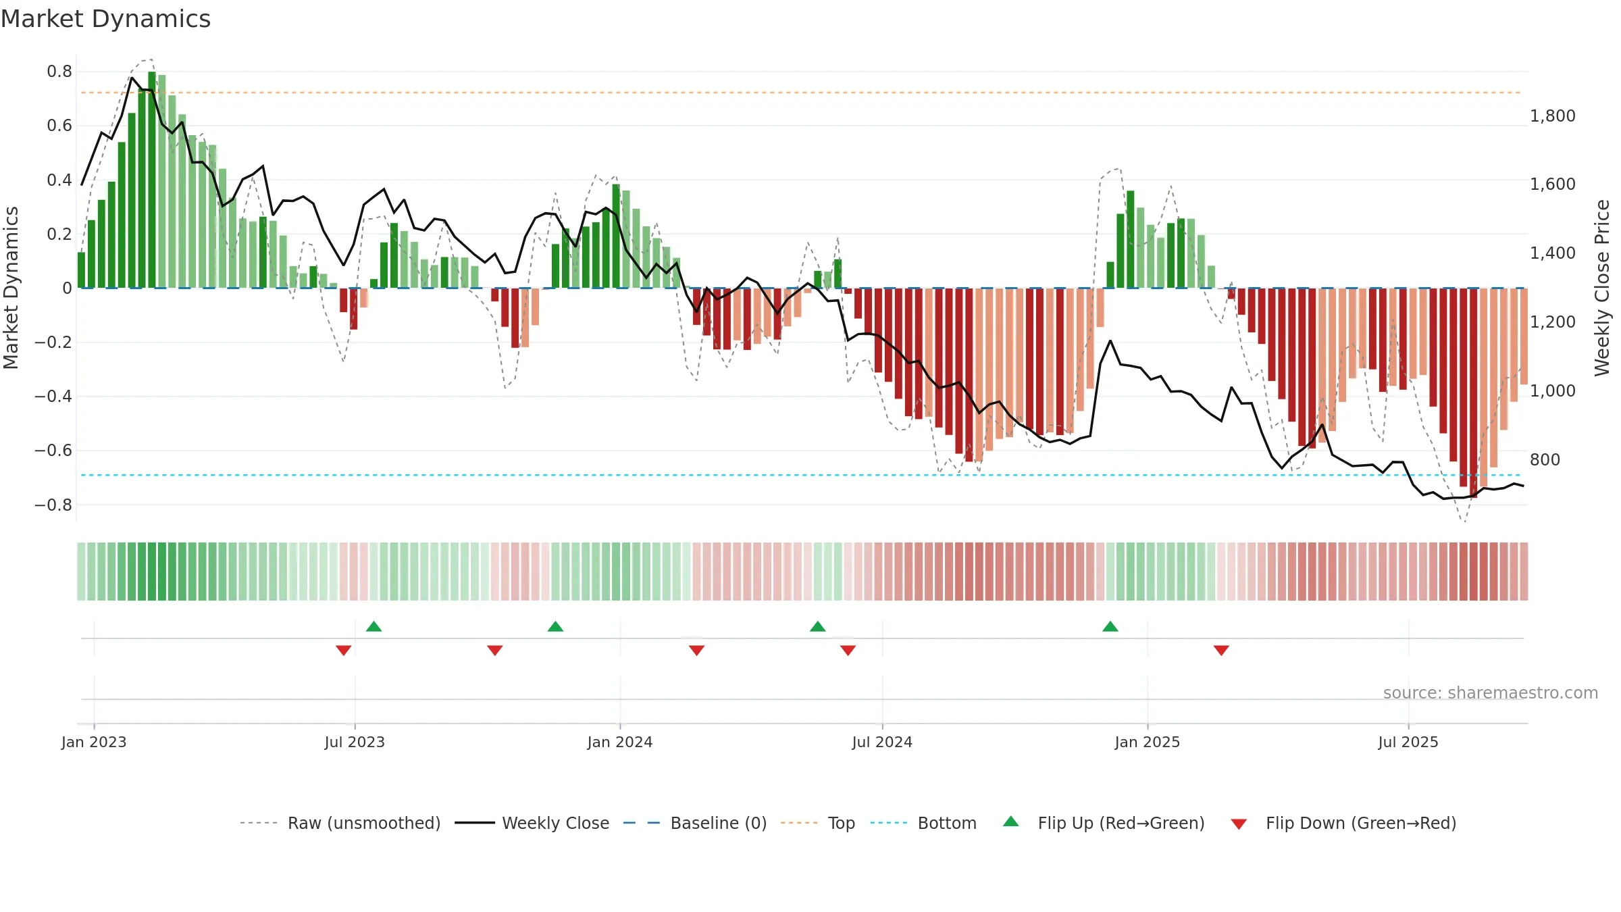Click the source: sharemaestro.com text
Viewport: 1621px width, 912px height.
click(1491, 692)
